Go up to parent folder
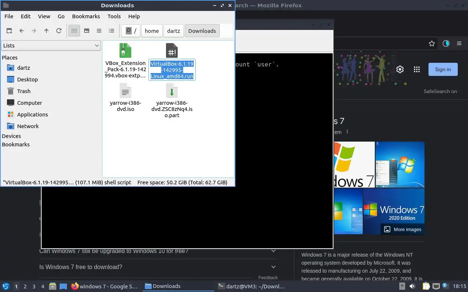 (46, 31)
